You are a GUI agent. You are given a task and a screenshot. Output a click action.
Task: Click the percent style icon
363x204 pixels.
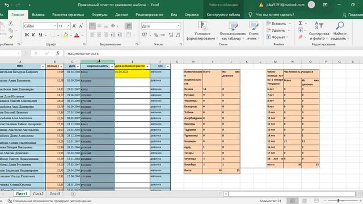pos(156,35)
